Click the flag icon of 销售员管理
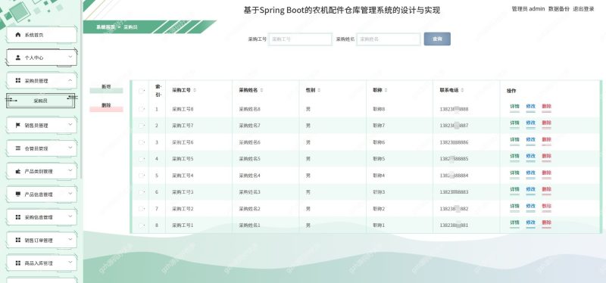The width and height of the screenshot is (606, 283). coord(17,125)
